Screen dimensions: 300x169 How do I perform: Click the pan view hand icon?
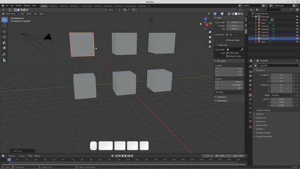210,37
